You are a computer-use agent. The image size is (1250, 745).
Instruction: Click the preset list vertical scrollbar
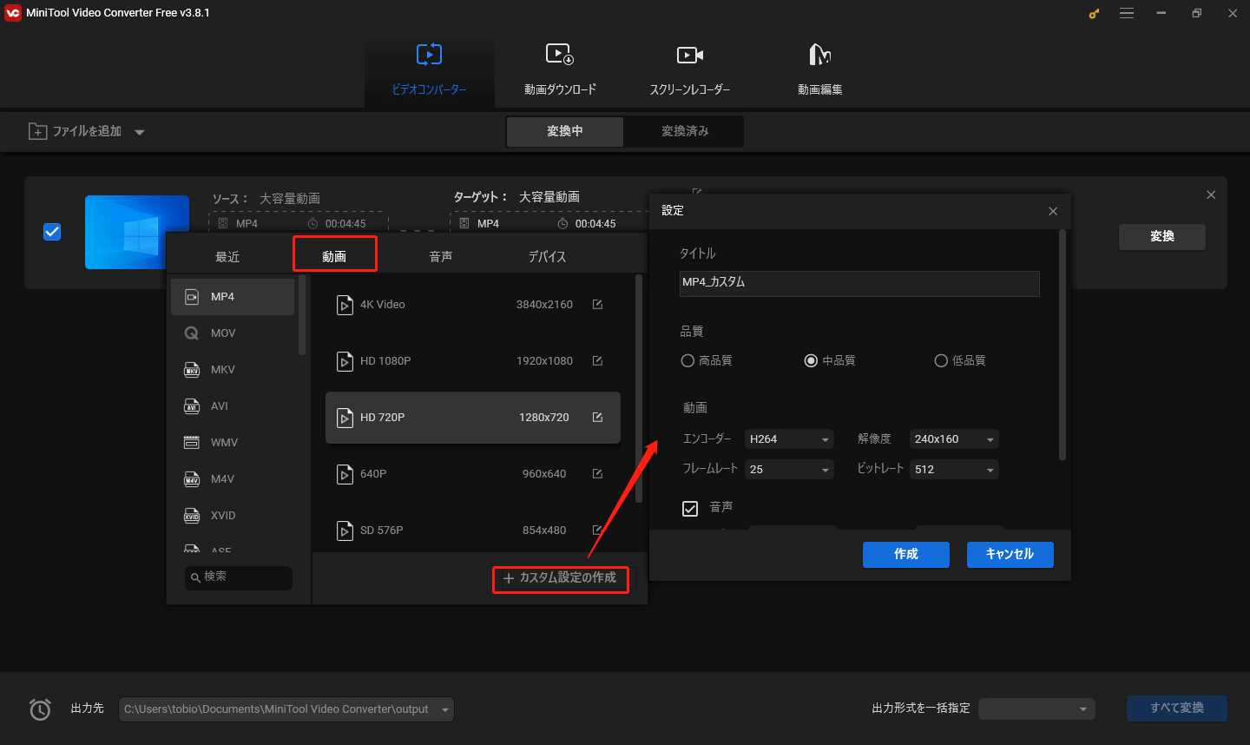coord(639,389)
